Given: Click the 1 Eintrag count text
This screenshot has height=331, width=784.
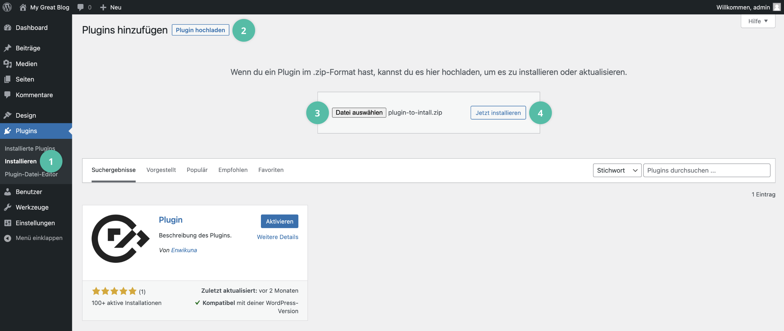Looking at the screenshot, I should (763, 194).
